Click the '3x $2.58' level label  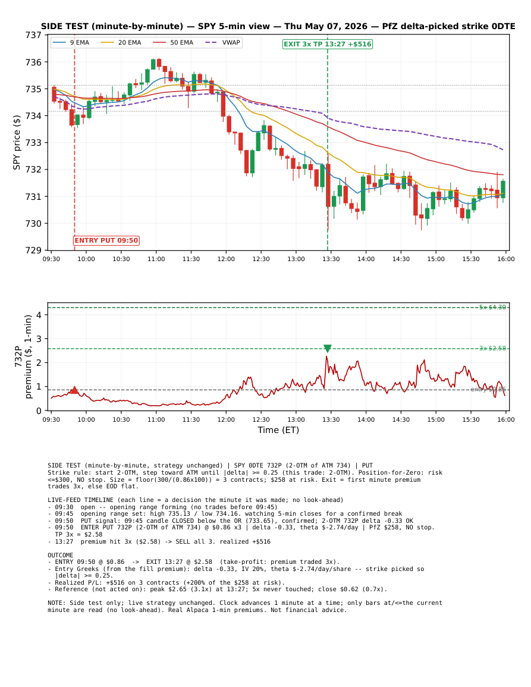click(x=492, y=349)
